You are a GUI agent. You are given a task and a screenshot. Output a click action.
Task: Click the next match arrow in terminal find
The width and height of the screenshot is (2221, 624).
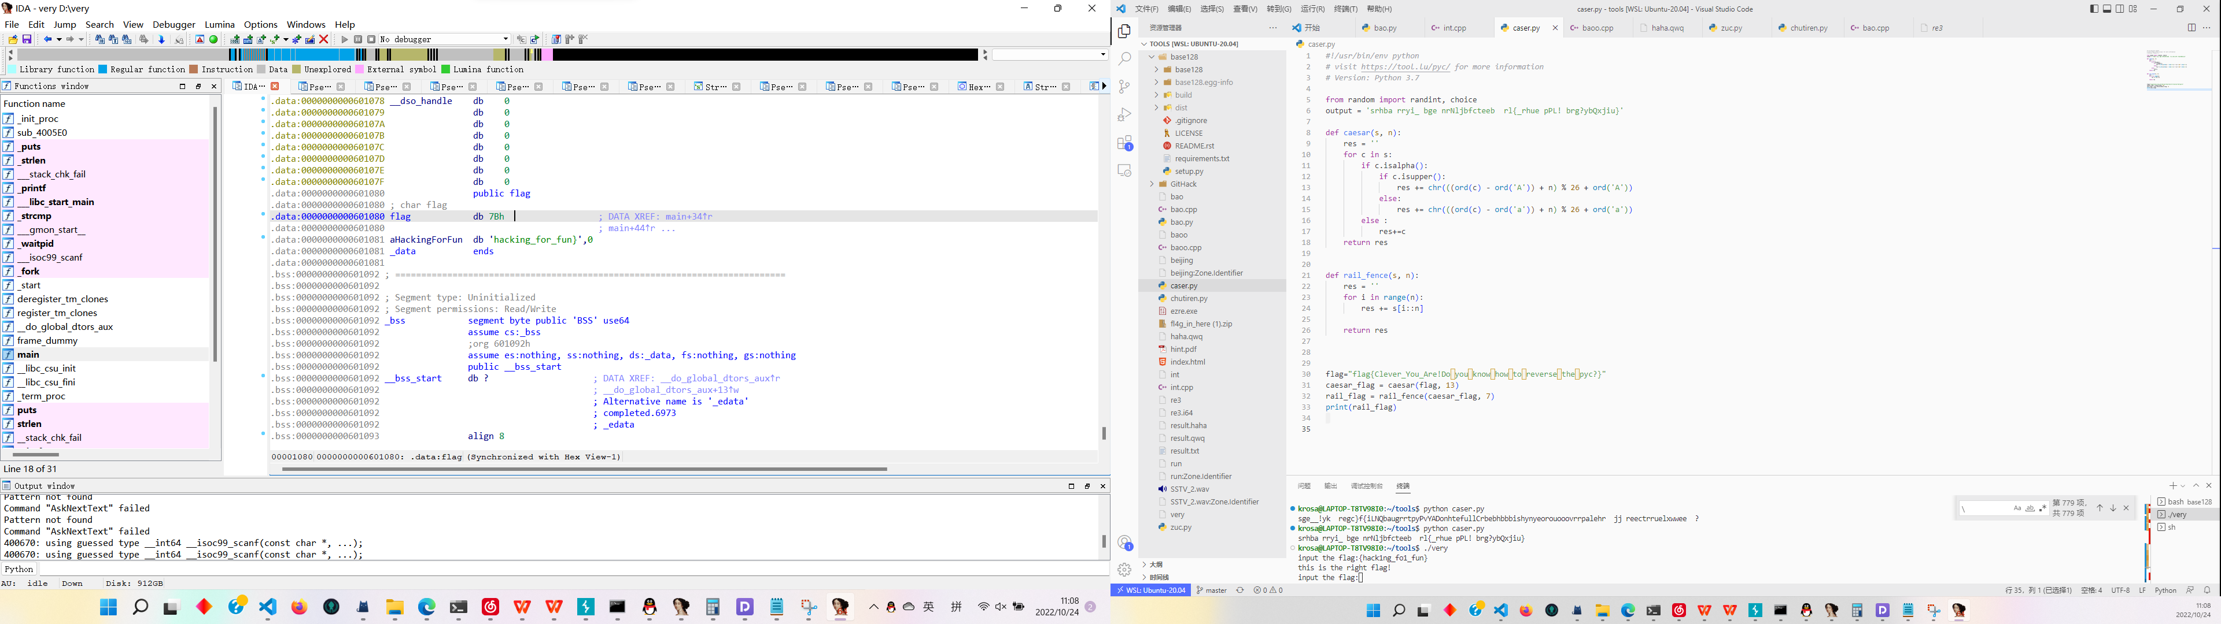pos(2113,508)
